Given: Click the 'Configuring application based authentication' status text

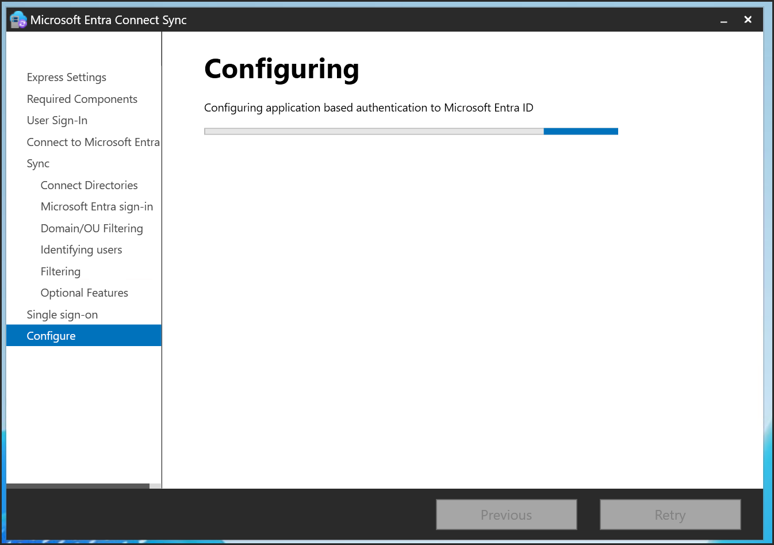Looking at the screenshot, I should (x=369, y=108).
